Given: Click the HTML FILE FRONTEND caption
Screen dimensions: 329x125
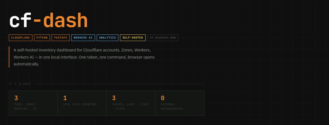Looking at the screenshot, I should pyautogui.click(x=80, y=104).
